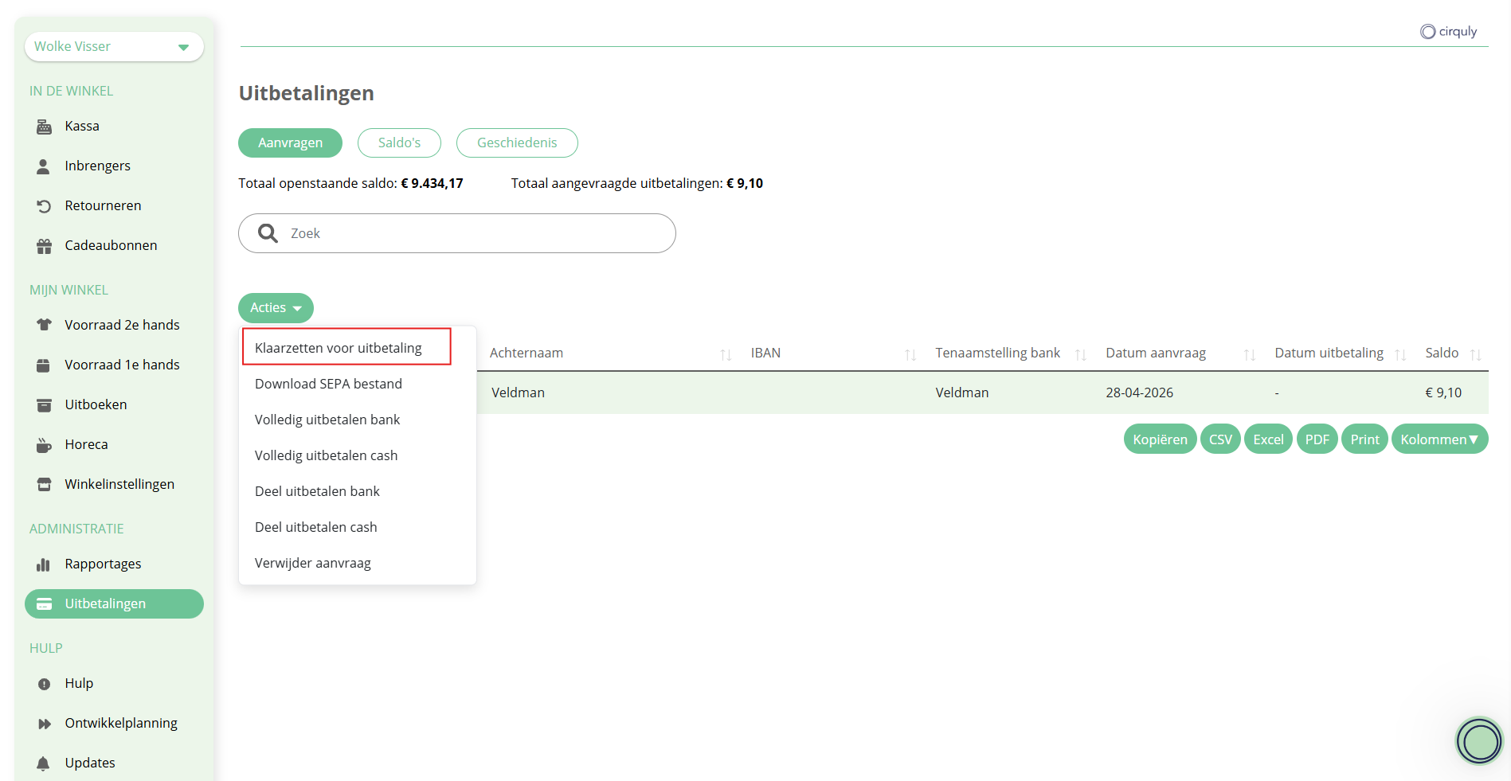This screenshot has width=1511, height=781.
Task: Switch to the Geschiedenis tab
Action: click(x=517, y=143)
